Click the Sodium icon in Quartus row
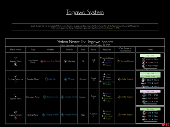 point(105,118)
